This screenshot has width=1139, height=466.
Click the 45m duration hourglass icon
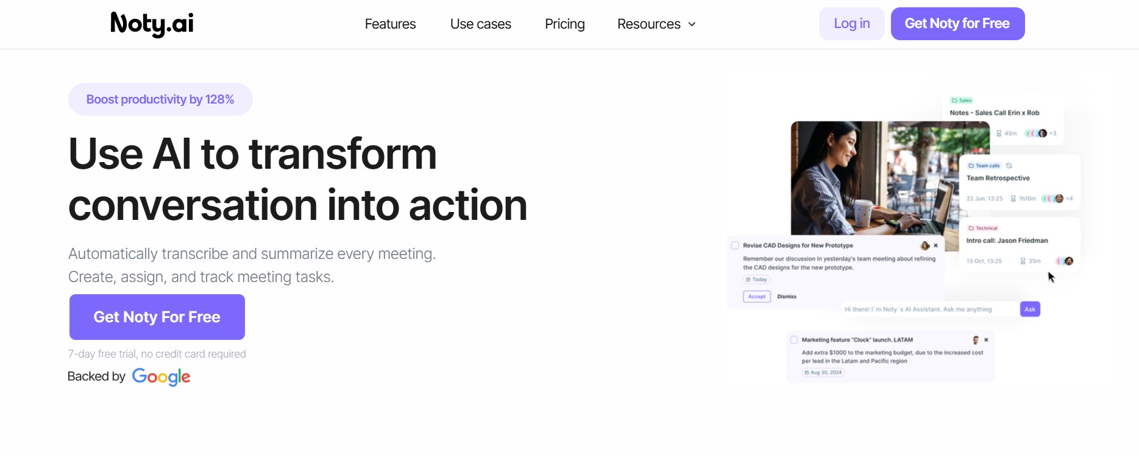pyautogui.click(x=999, y=133)
